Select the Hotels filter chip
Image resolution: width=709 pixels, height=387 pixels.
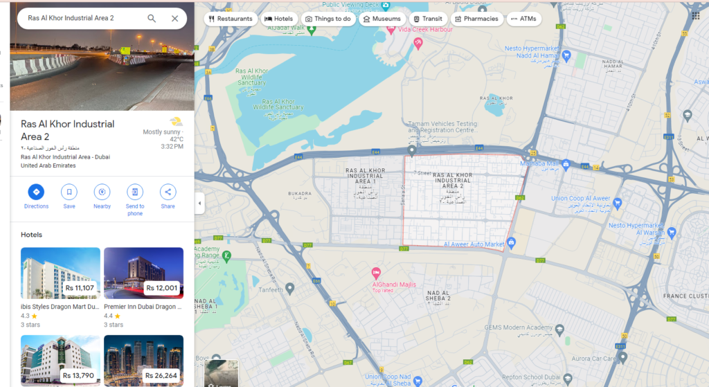[279, 19]
